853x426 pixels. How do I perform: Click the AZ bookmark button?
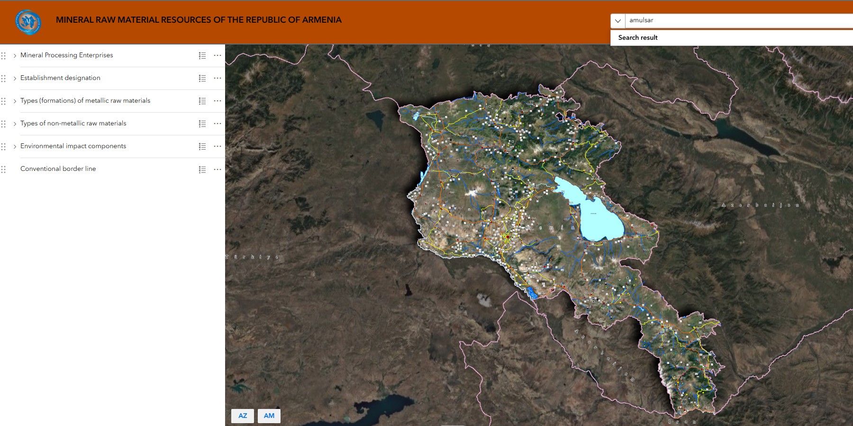tap(243, 416)
